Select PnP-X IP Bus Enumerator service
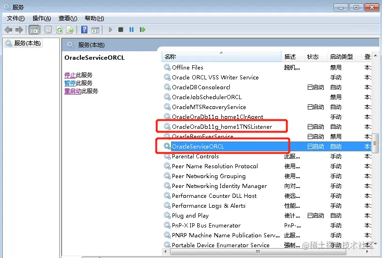Screen dimensions: 382x258 click(x=267, y=226)
